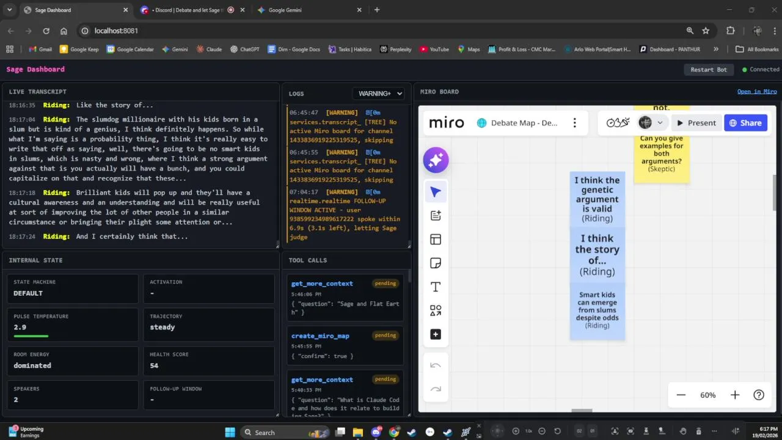Select the Miro sticky note tool
The height and width of the screenshot is (440, 782).
tap(436, 263)
